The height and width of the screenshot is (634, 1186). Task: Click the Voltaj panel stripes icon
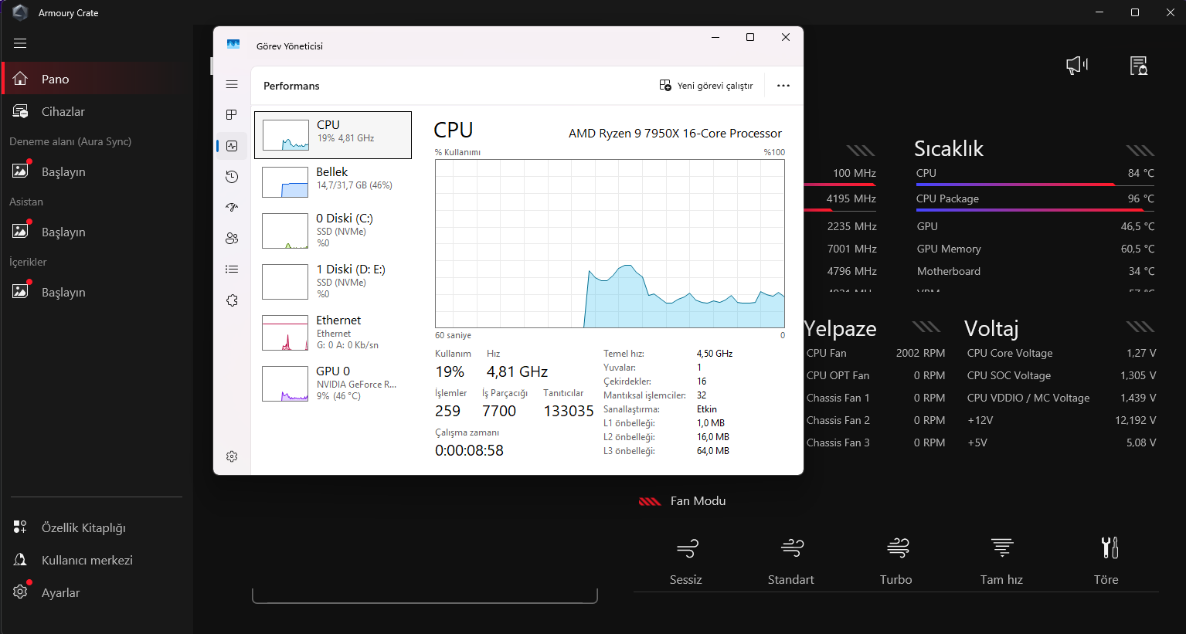[1140, 327]
